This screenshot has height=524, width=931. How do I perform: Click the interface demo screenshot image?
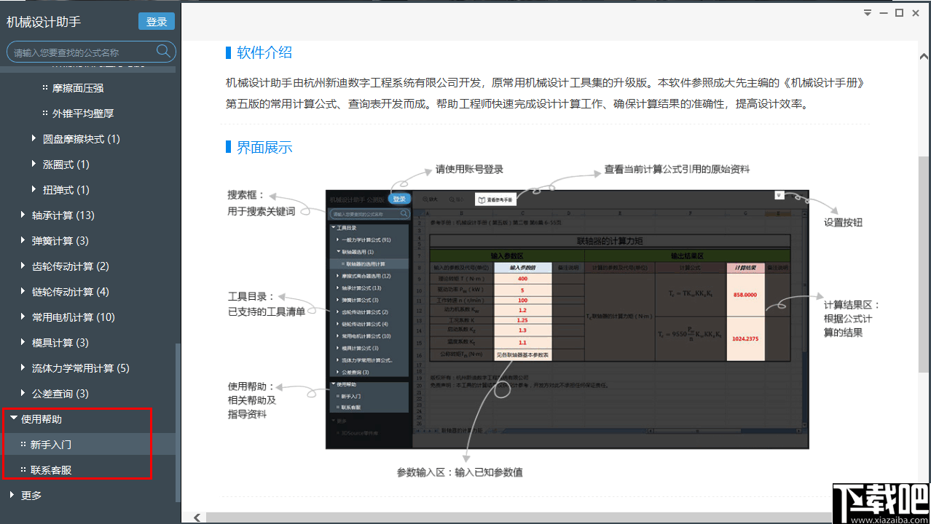567,319
